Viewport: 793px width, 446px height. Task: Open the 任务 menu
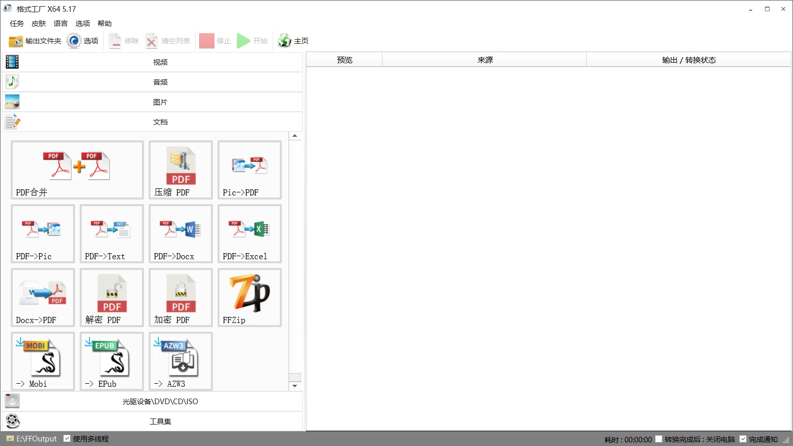tap(17, 23)
